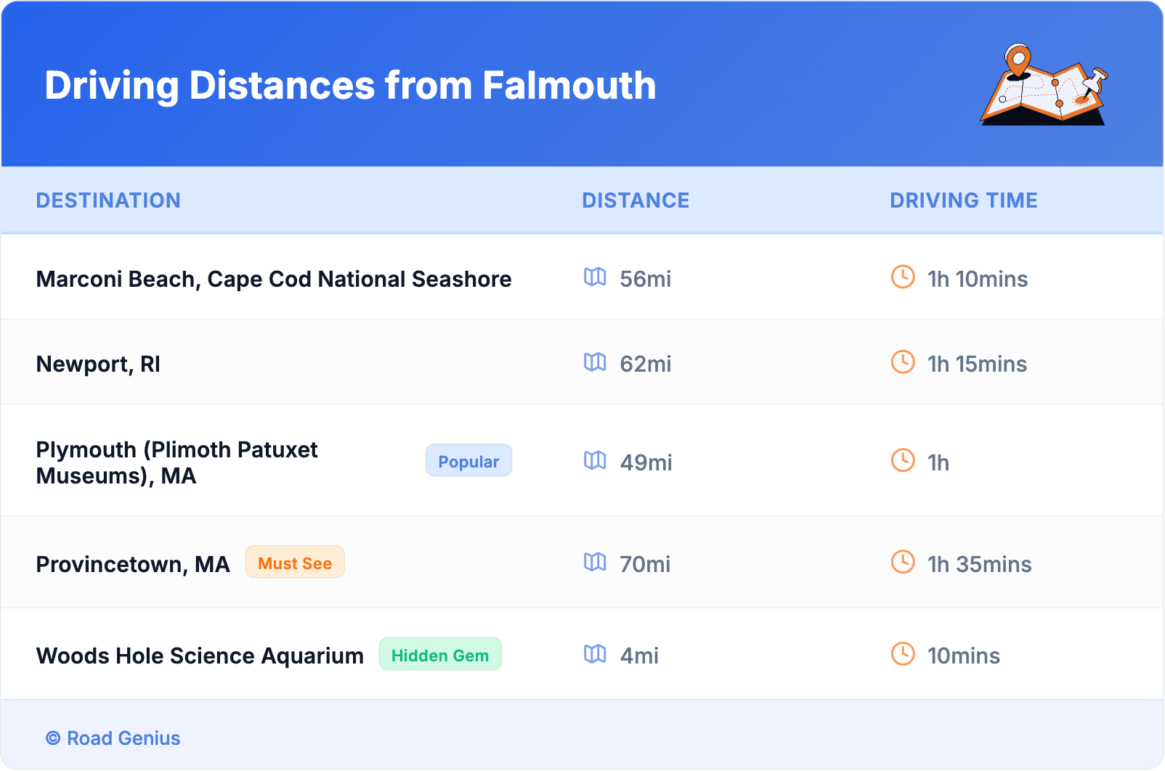This screenshot has width=1165, height=771.
Task: Click the clock icon beside 1h 10mins
Action: click(x=903, y=277)
